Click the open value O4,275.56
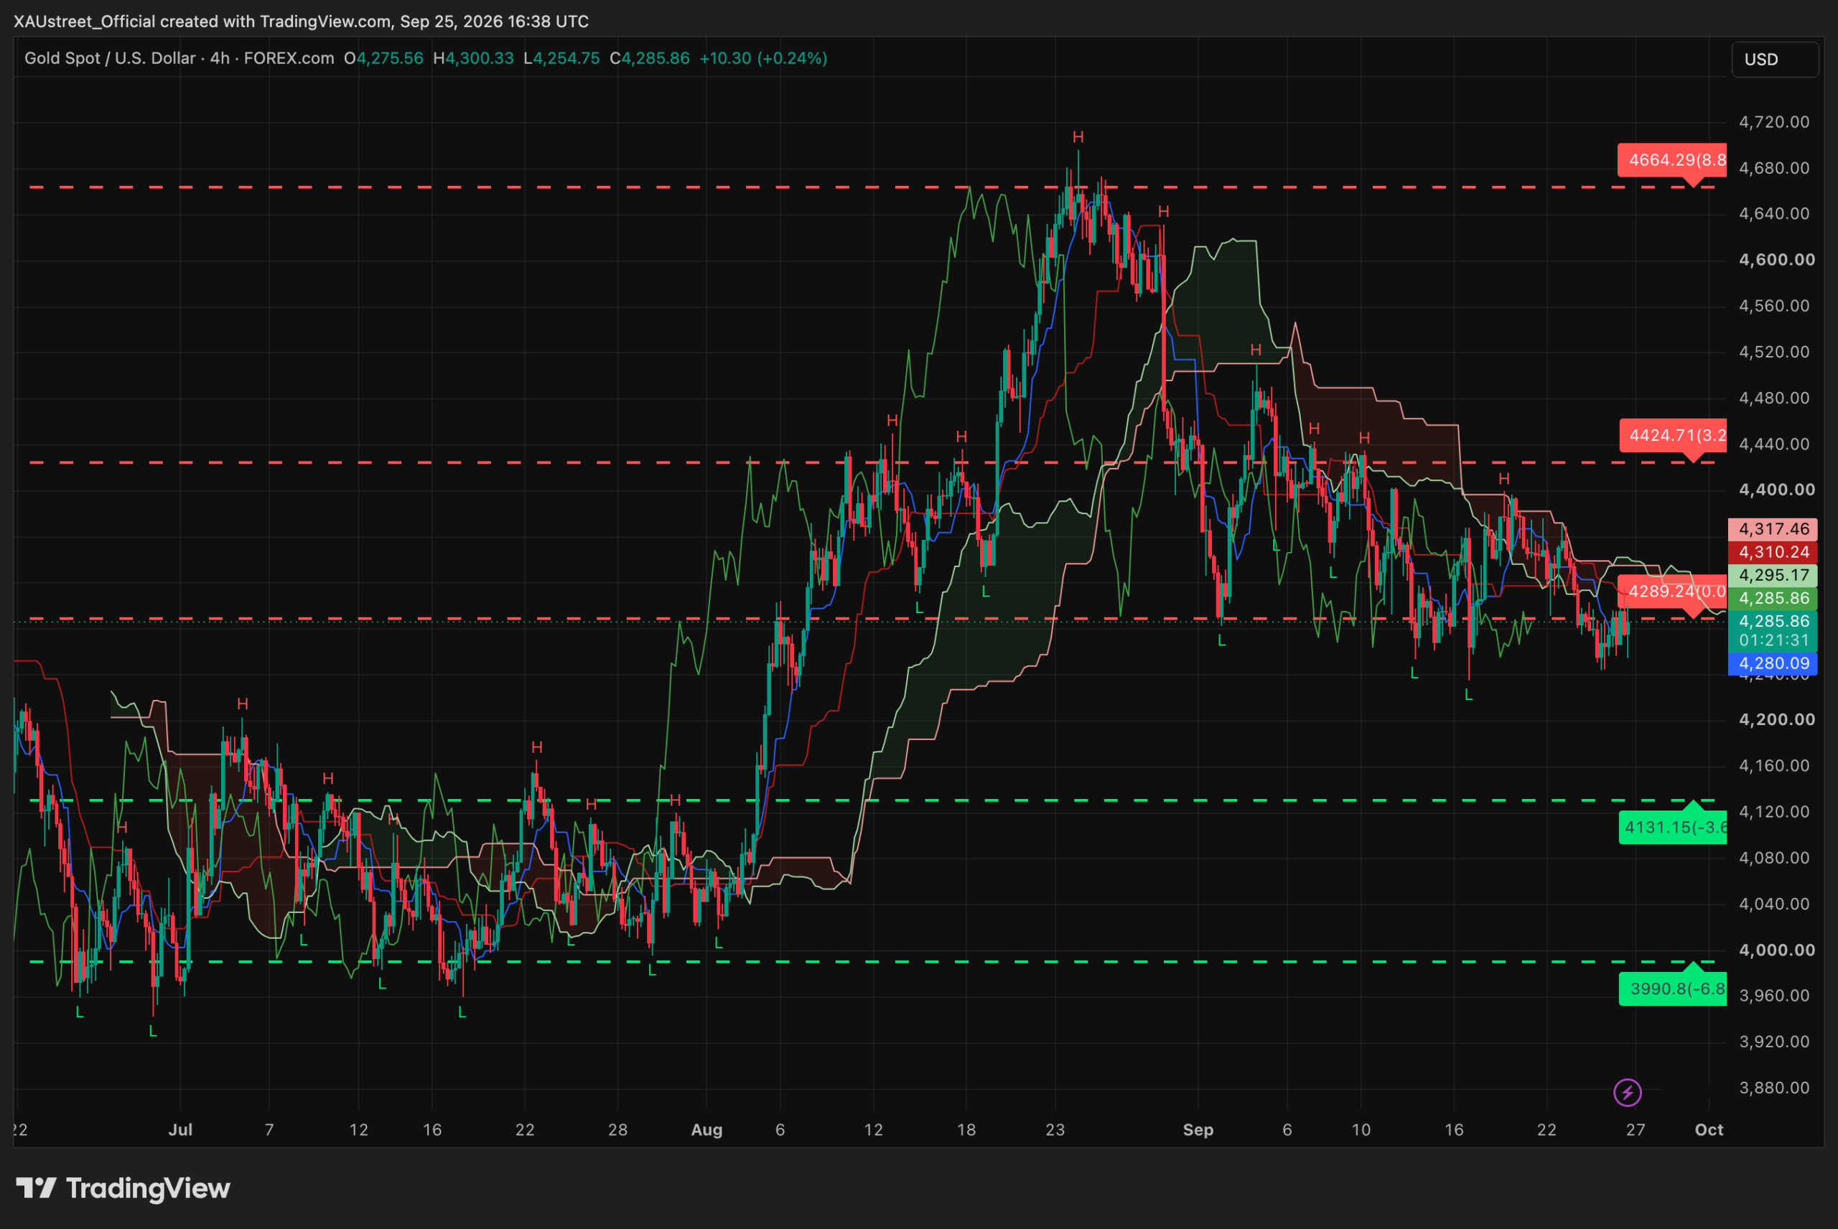1838x1229 pixels. tap(383, 58)
